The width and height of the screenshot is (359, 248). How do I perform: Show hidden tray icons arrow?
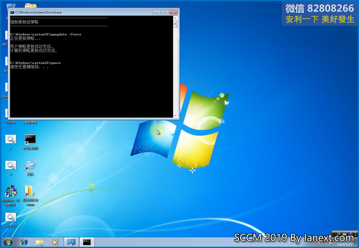pyautogui.click(x=312, y=243)
